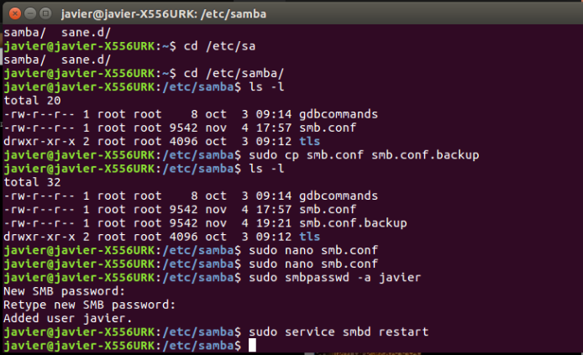Click the 'sudo smbpasswd -a javier' command
The height and width of the screenshot is (355, 583).
(334, 278)
